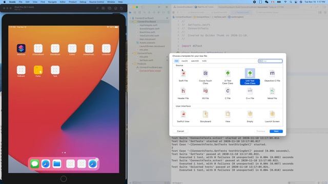Select ViewController.swift in the project navigator
328x184 pixels.
[149, 36]
